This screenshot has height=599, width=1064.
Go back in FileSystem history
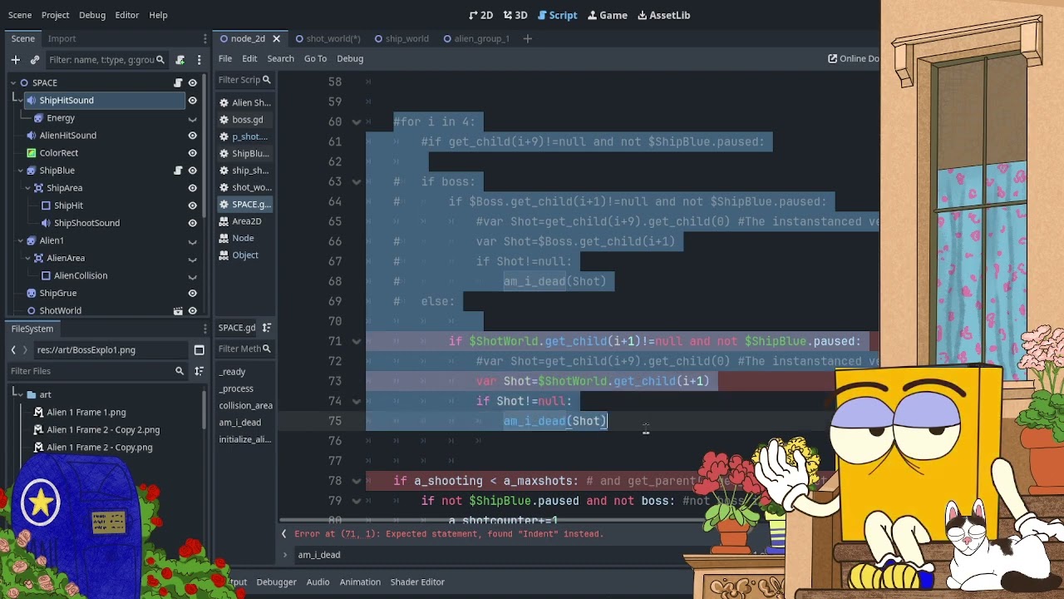click(x=13, y=350)
